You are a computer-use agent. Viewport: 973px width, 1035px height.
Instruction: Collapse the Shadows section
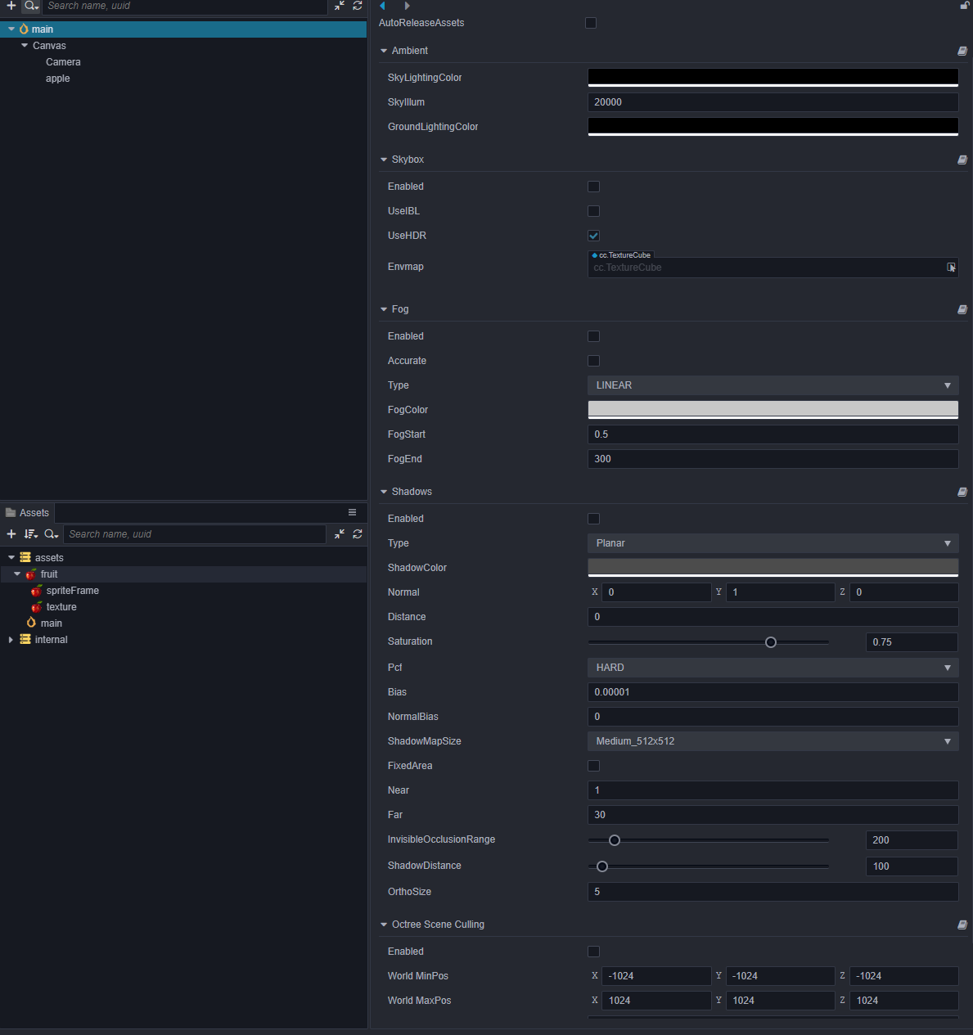(x=384, y=492)
